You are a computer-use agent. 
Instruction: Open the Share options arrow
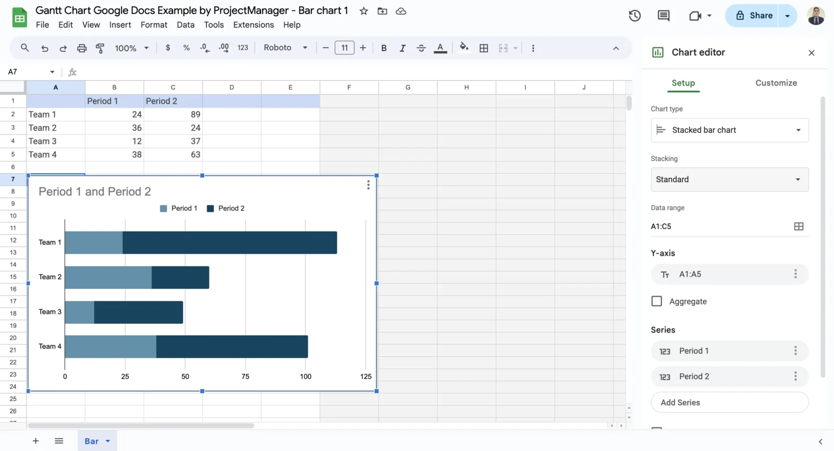pyautogui.click(x=788, y=16)
